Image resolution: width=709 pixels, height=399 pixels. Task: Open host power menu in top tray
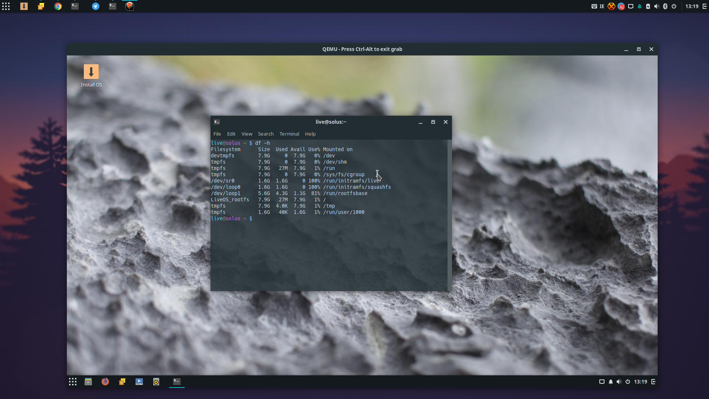point(674,6)
